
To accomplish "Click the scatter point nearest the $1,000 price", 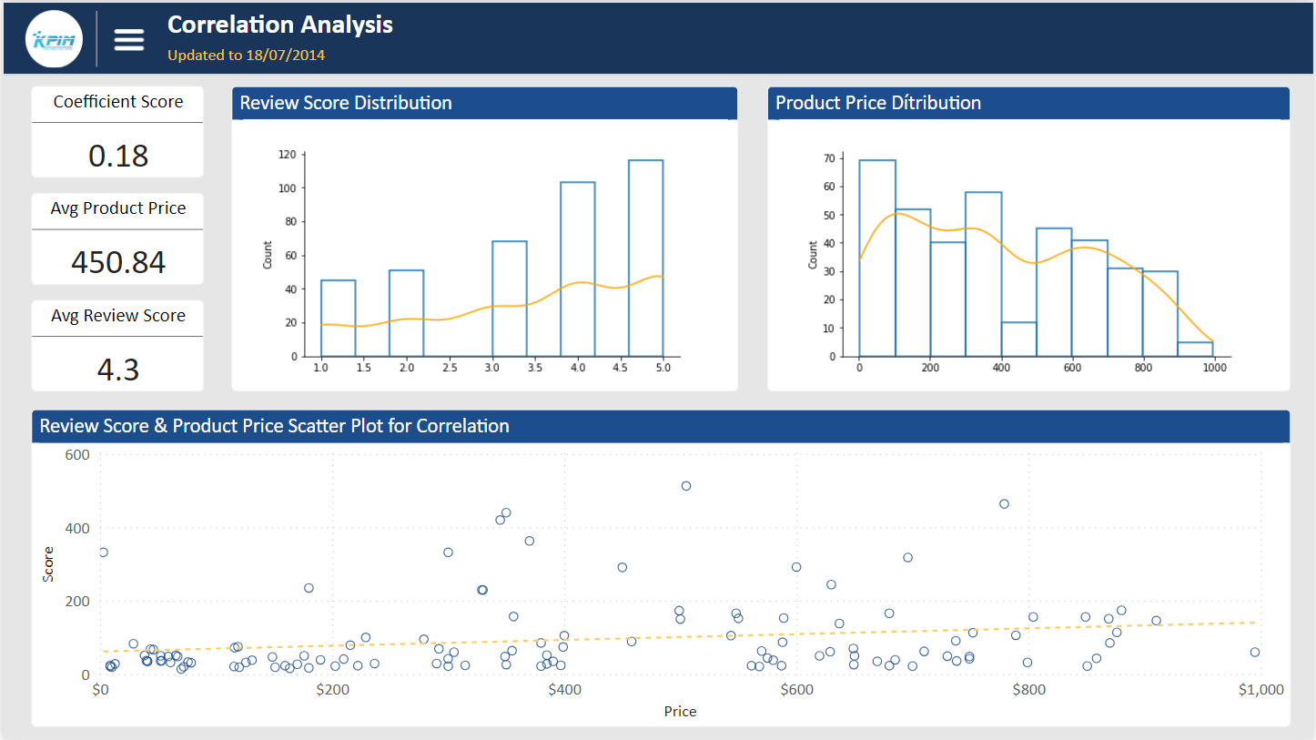I will coord(1255,652).
